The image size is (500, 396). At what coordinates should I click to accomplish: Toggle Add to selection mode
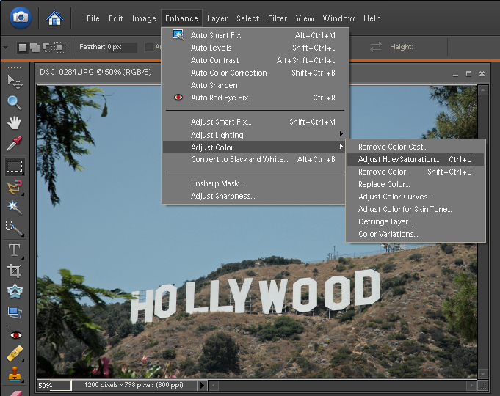[x=34, y=48]
